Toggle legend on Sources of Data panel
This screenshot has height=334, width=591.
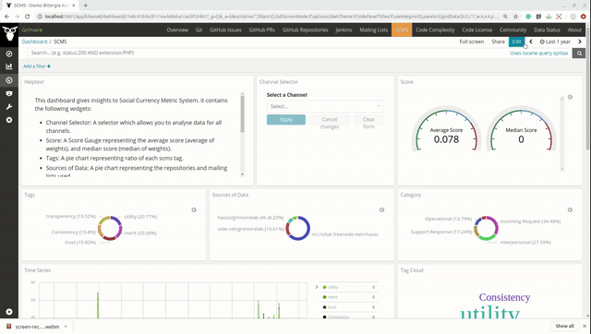click(x=381, y=209)
